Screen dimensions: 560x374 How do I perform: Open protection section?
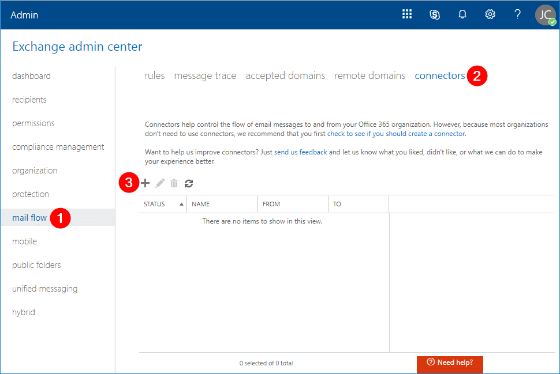pyautogui.click(x=31, y=194)
